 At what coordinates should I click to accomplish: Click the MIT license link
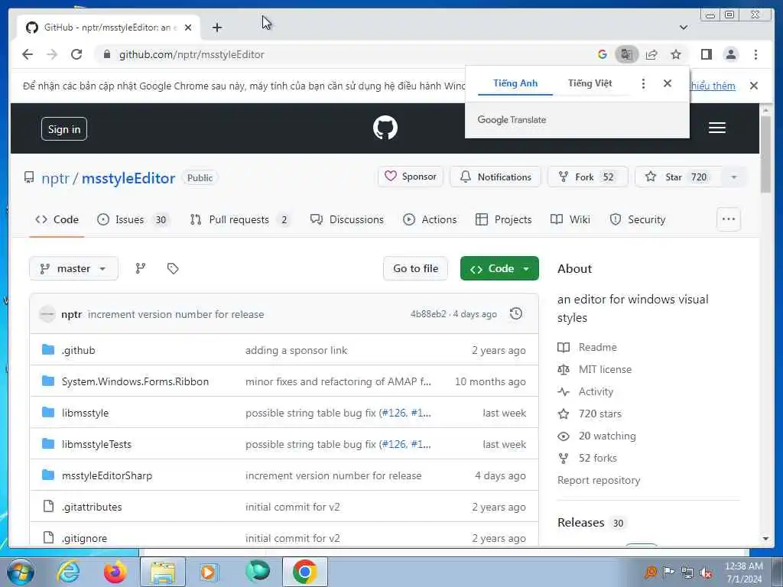[x=605, y=369]
